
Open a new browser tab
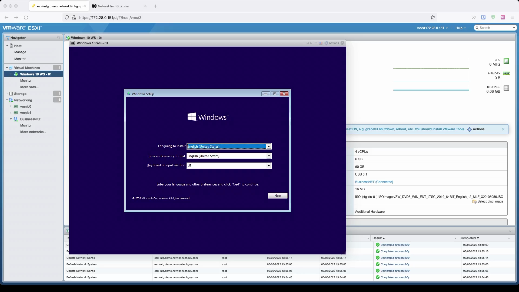coord(155,6)
